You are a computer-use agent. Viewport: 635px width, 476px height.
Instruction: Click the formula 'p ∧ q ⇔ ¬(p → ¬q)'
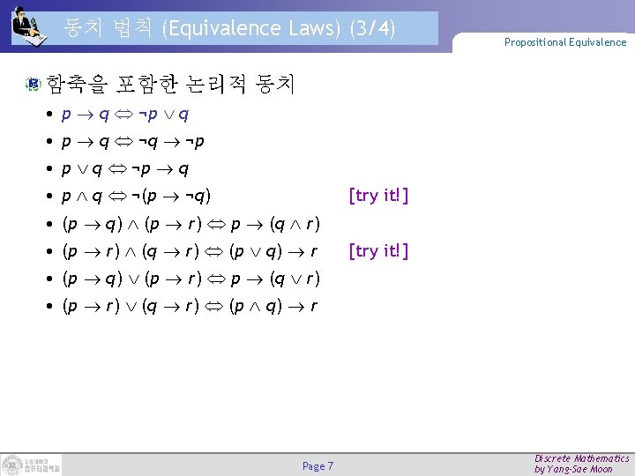136,197
